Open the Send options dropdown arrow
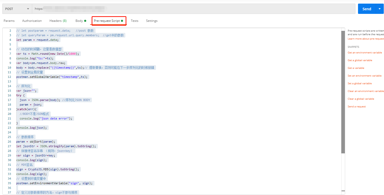 point(379,8)
